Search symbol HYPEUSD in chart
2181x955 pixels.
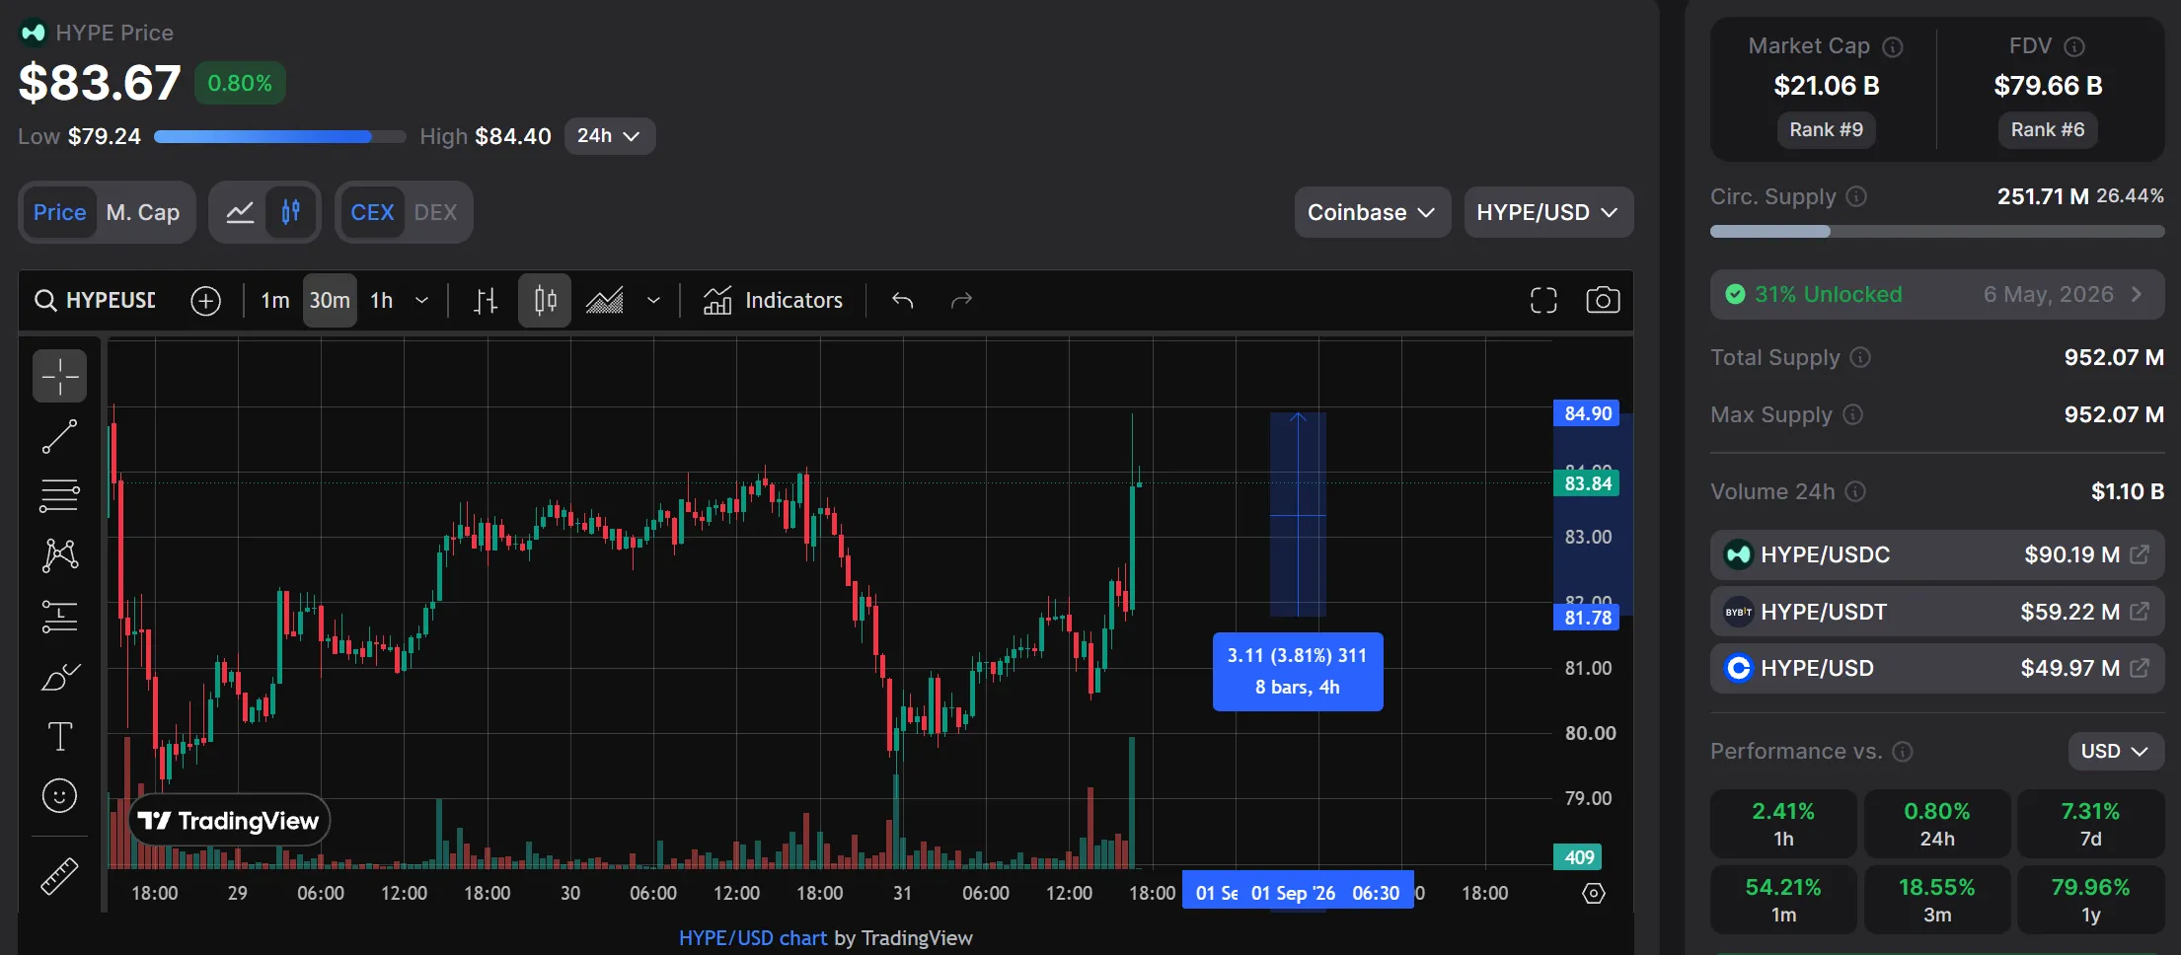[x=96, y=300]
